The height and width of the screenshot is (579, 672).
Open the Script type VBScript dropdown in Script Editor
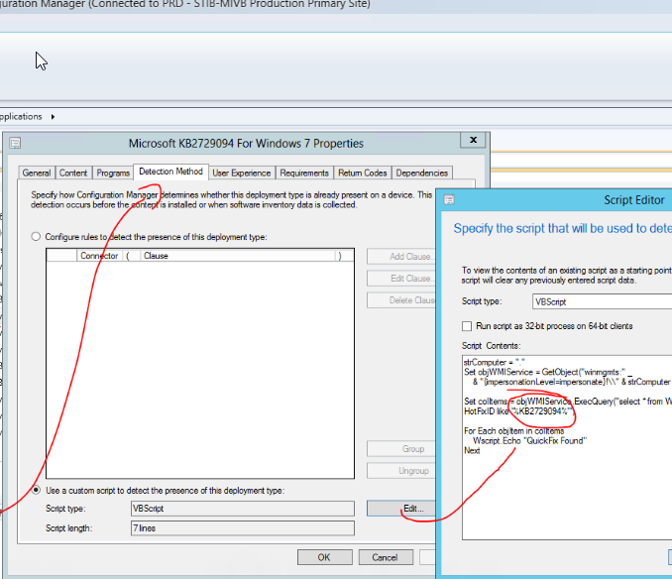602,301
